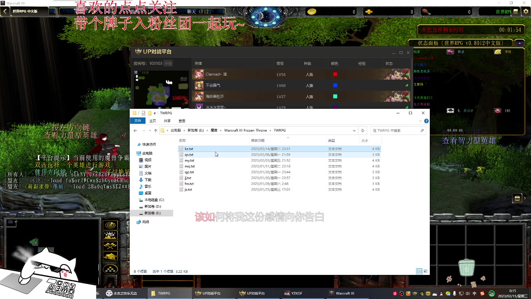Screen dimensions: 531x299
Task: Expand the Explorer ribbon chevron
Action: tap(420, 121)
